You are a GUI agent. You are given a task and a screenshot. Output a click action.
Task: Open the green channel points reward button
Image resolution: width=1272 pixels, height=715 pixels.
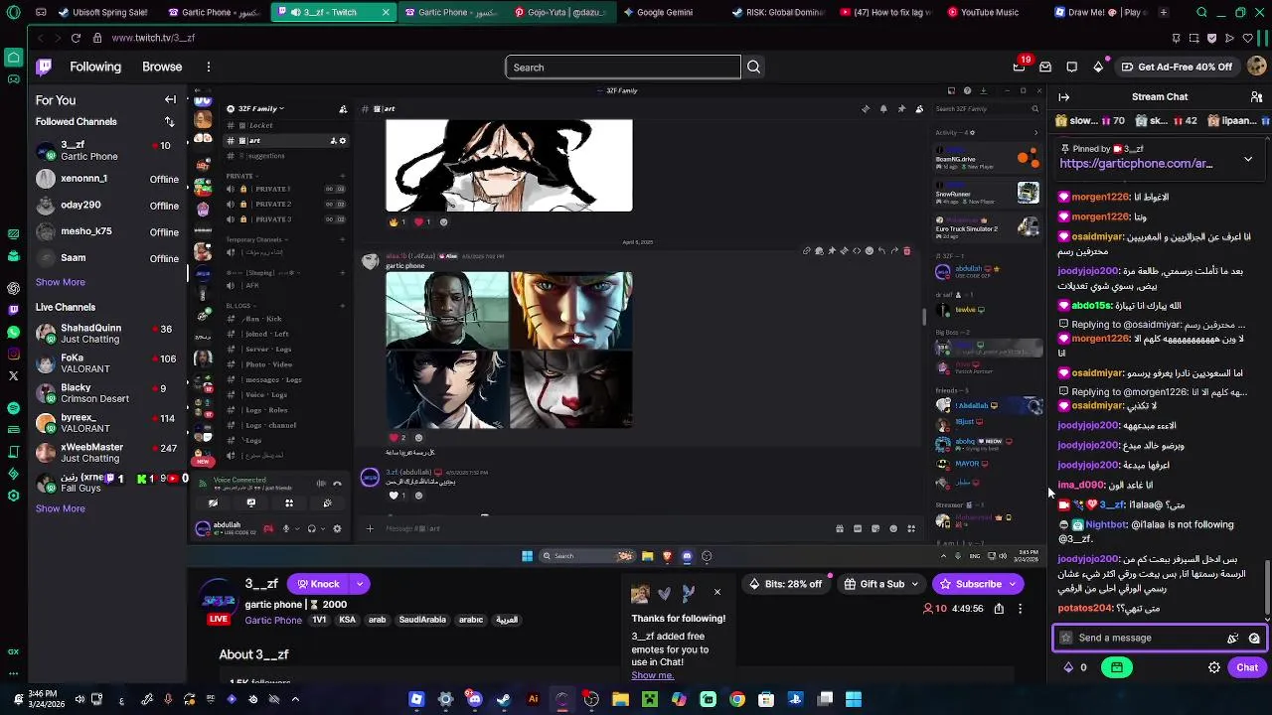point(1117,667)
